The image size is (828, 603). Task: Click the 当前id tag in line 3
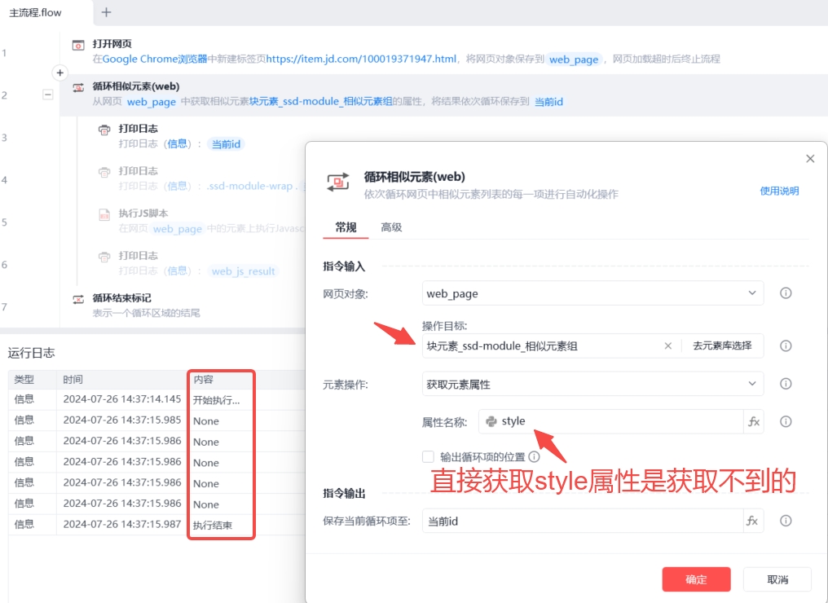coord(226,143)
